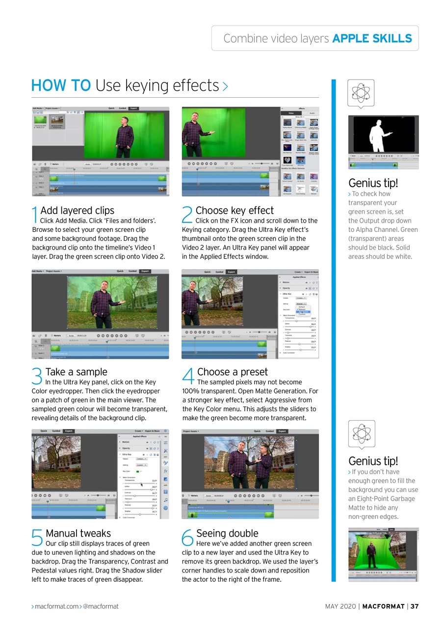Click the trash icon on the Ultra Key effect
The height and width of the screenshot is (629, 444).
pyautogui.click(x=313, y=294)
